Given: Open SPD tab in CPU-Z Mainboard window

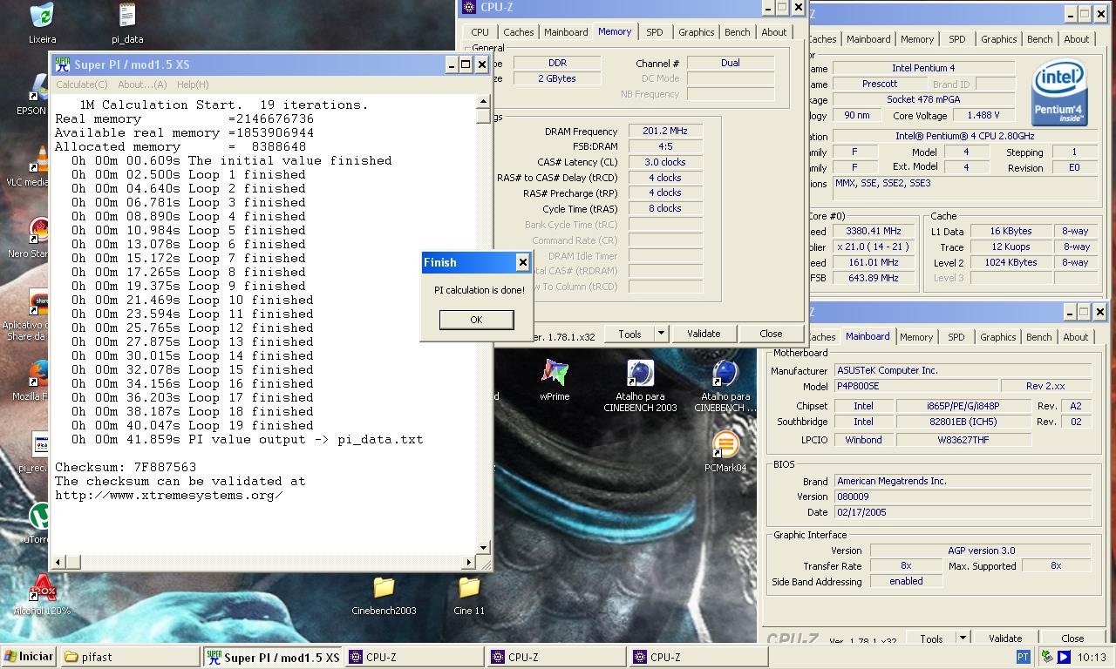Looking at the screenshot, I should pos(956,337).
